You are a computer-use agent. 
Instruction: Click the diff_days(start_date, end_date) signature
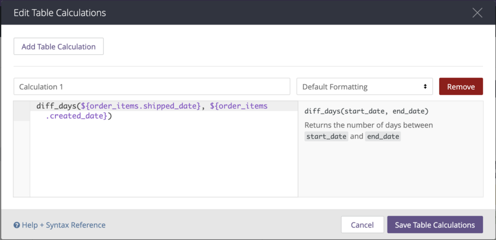pyautogui.click(x=366, y=111)
